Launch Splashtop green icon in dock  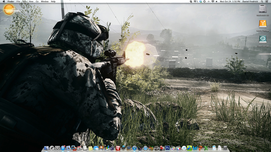tap(189, 148)
